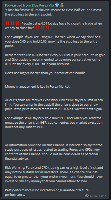Click the last red exclamation emoji ending the warning
Image resolution: width=111 pixels, height=200 pixels.
(47, 28)
